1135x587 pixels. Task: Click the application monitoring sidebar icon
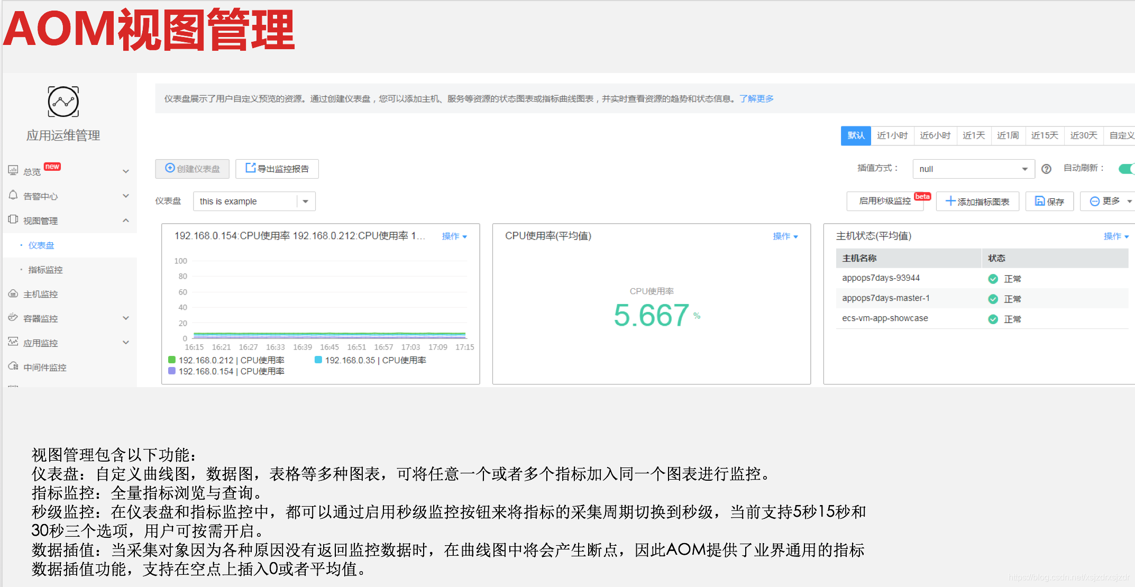click(x=13, y=342)
